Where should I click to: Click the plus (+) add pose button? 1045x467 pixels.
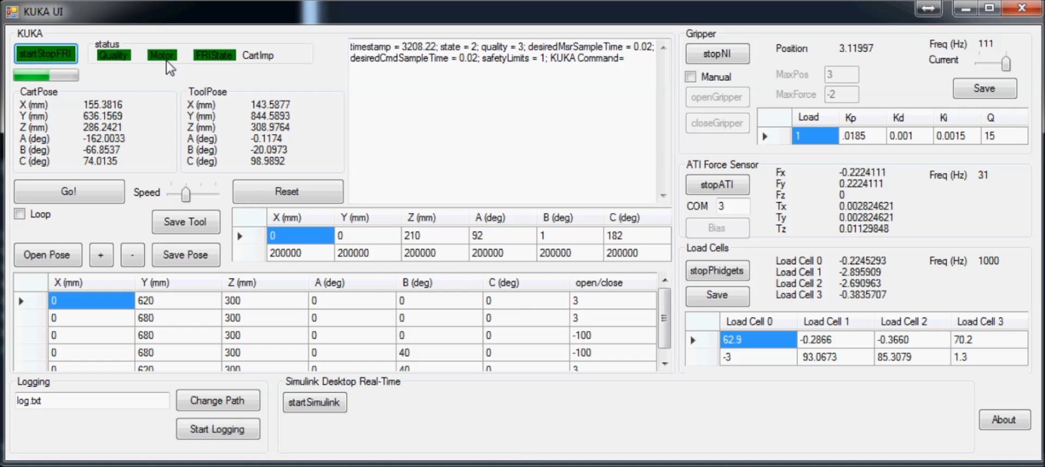101,254
